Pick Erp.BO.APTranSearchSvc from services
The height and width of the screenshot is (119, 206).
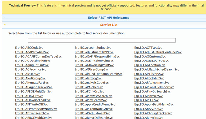point(32,113)
